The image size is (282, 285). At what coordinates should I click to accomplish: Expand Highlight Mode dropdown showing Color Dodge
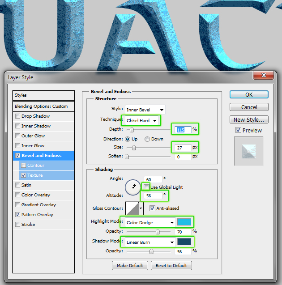(x=150, y=222)
